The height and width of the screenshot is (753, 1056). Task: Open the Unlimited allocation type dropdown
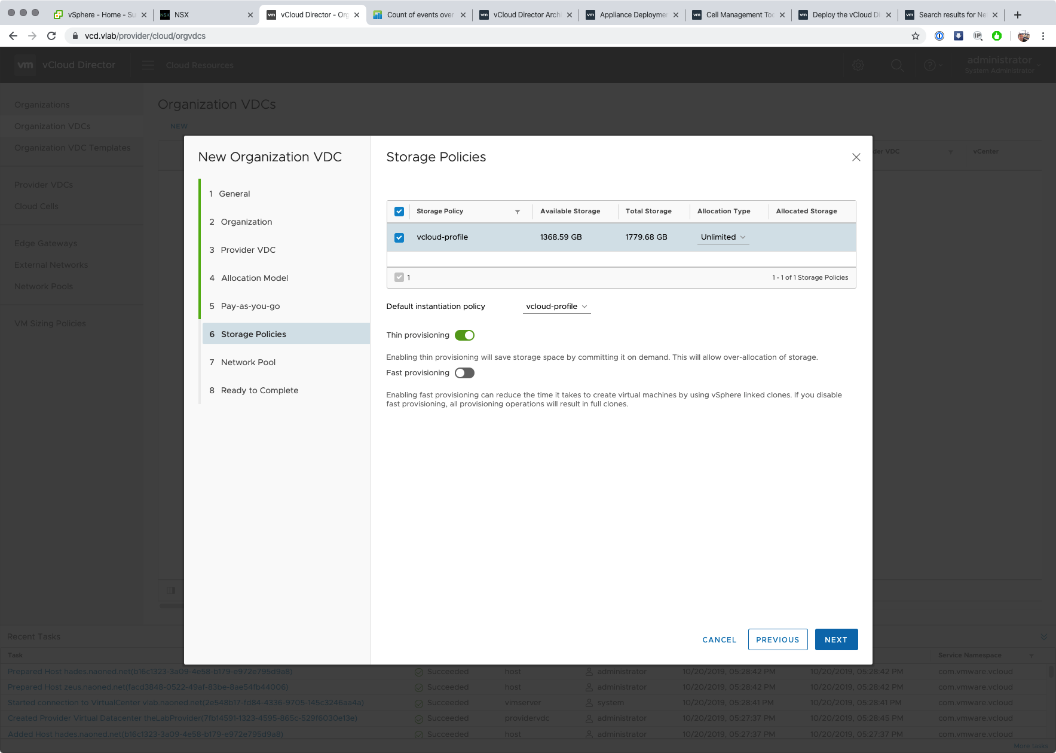[x=723, y=237]
